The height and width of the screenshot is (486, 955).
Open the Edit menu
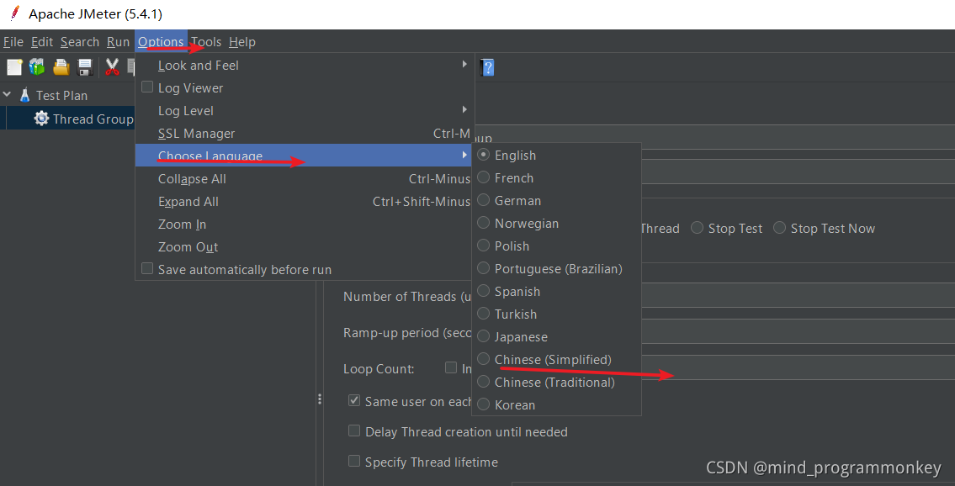[42, 42]
